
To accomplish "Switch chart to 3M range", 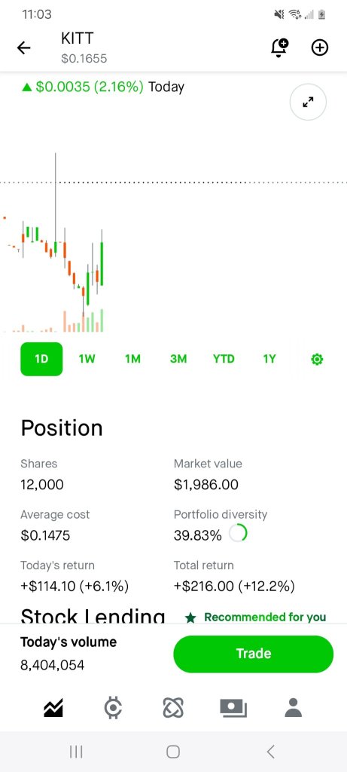I will point(178,359).
